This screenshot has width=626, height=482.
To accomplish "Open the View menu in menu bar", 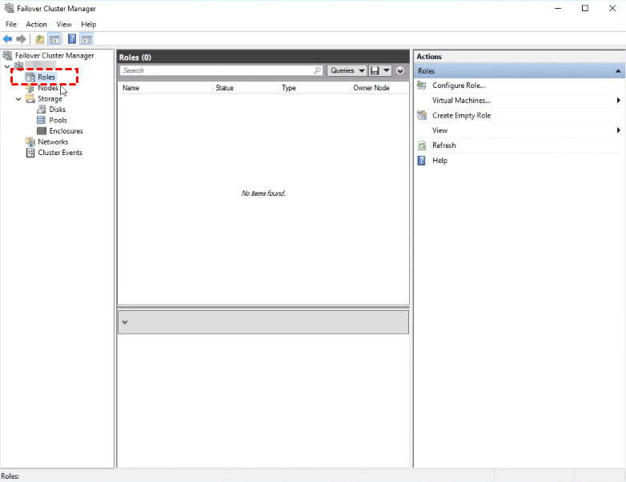I will click(64, 24).
